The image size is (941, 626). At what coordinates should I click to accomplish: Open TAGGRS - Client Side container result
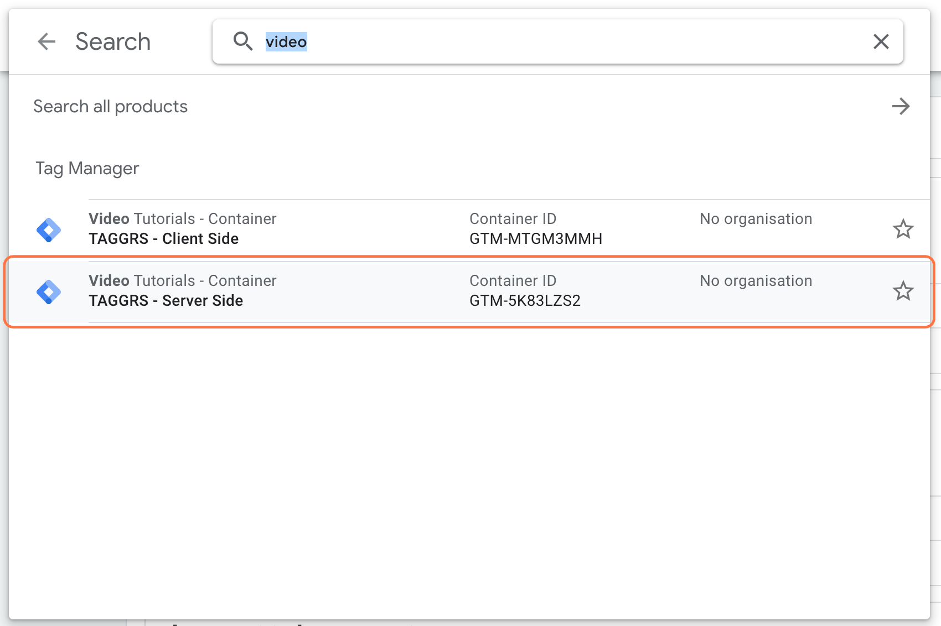pyautogui.click(x=469, y=229)
